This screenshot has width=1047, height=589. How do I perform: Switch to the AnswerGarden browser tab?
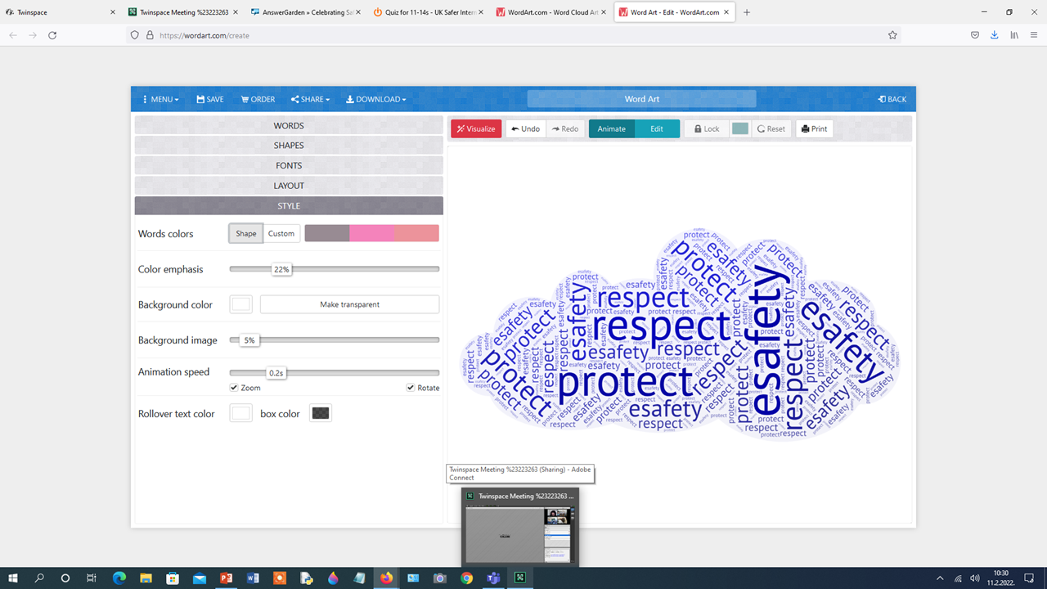point(306,12)
